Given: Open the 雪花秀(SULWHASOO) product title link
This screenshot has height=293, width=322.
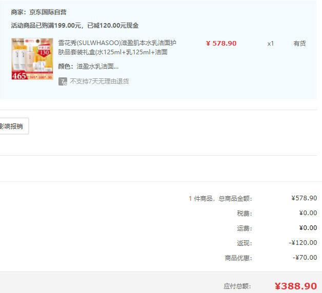Looking at the screenshot, I should [x=117, y=48].
